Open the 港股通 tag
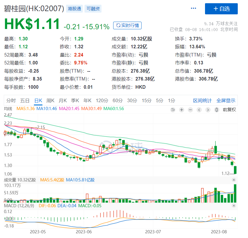The height and width of the screenshot is (238, 248). point(74,8)
